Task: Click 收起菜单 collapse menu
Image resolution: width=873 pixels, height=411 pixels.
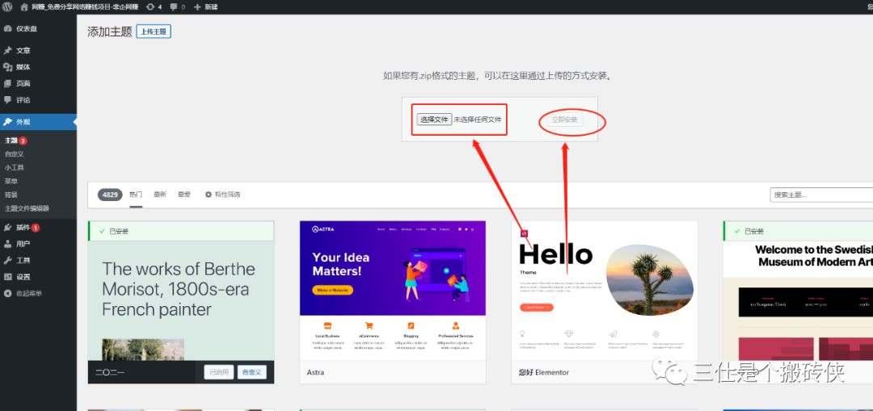Action: click(29, 293)
